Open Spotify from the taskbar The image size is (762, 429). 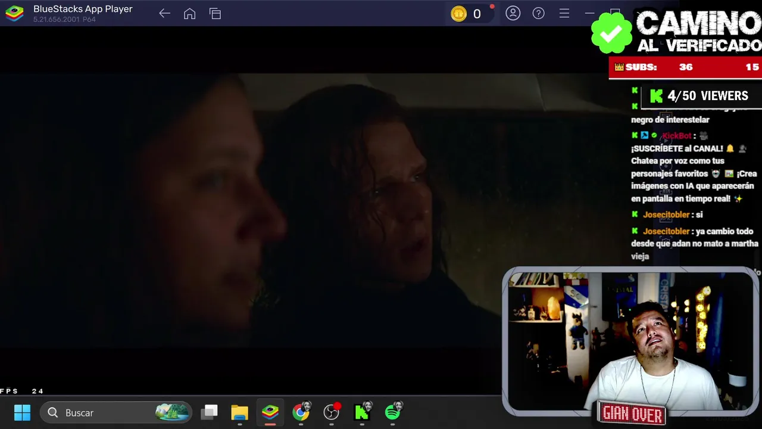393,412
